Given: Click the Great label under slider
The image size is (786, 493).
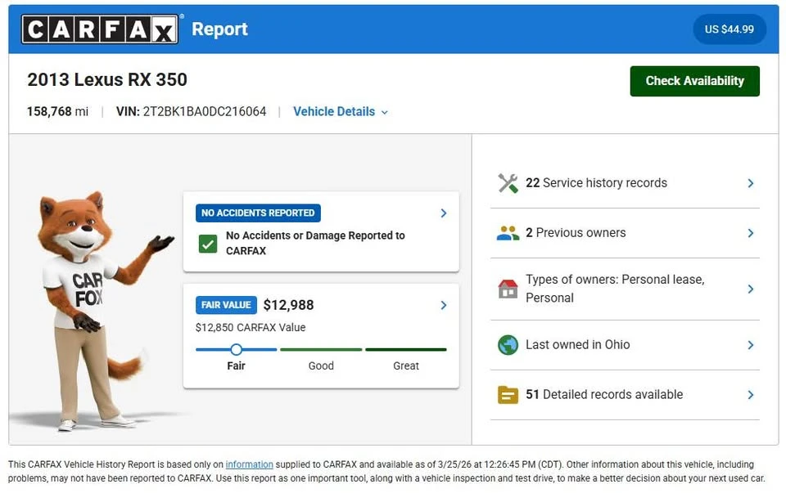Looking at the screenshot, I should coord(406,366).
